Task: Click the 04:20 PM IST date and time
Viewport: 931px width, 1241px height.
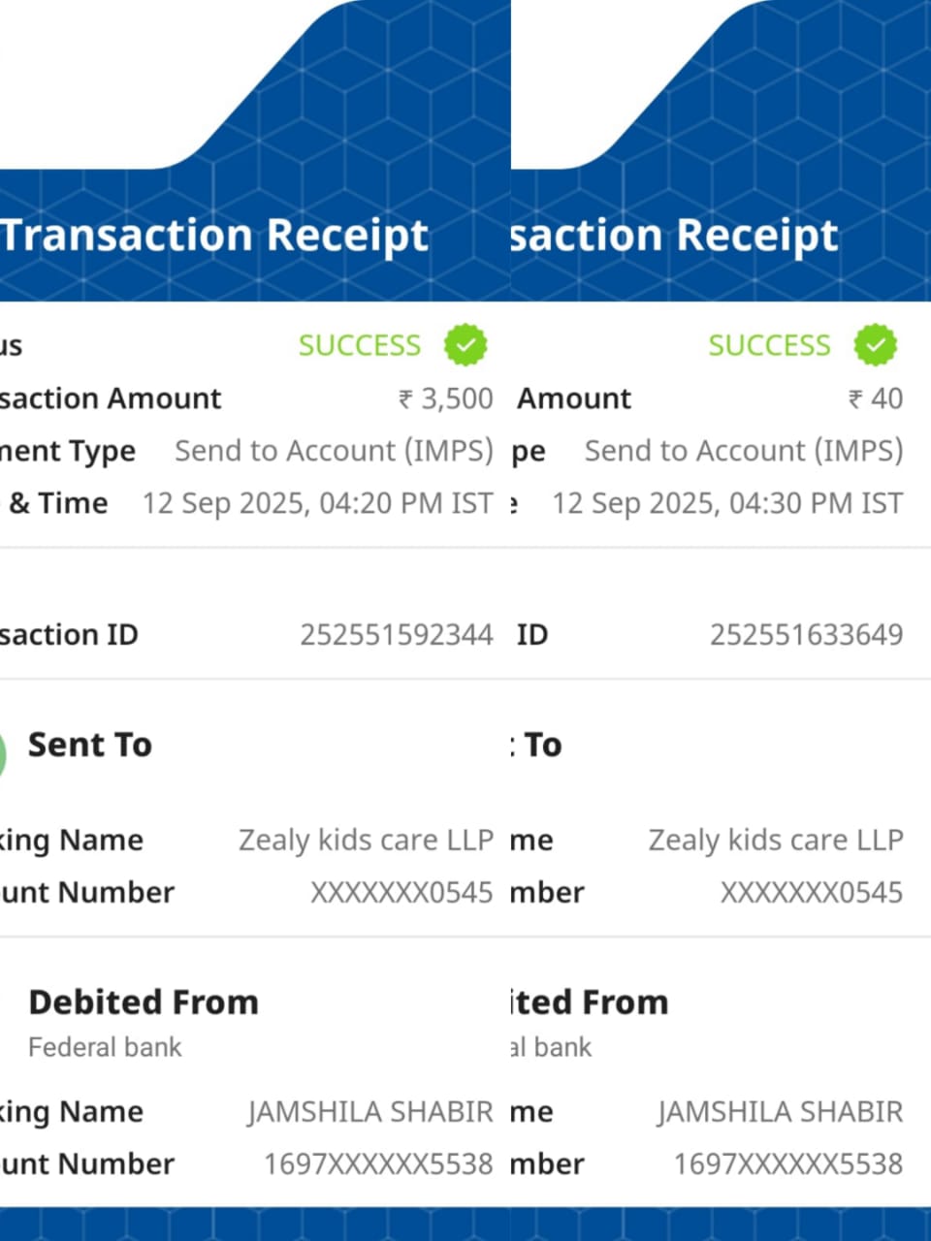Action: coord(317,503)
